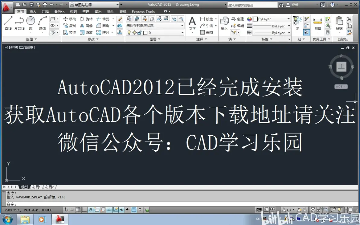Click the 阵列 (Array) tool

coord(103,32)
